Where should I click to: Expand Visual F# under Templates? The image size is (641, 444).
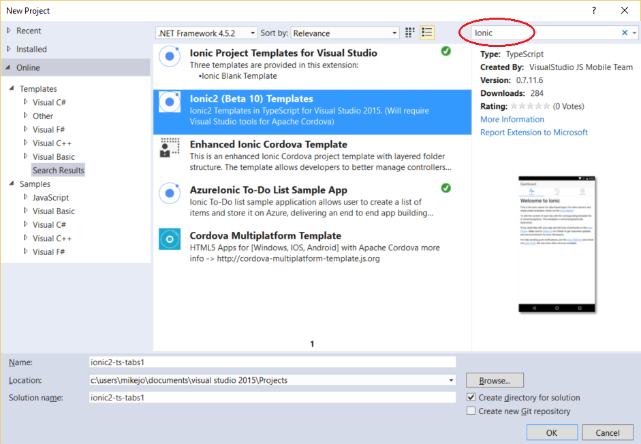click(x=25, y=129)
